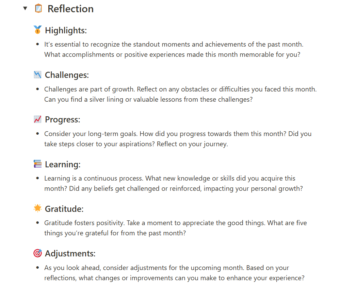Click the Adjustments heading
Image resolution: width=340 pixels, height=286 pixels.
click(x=70, y=253)
